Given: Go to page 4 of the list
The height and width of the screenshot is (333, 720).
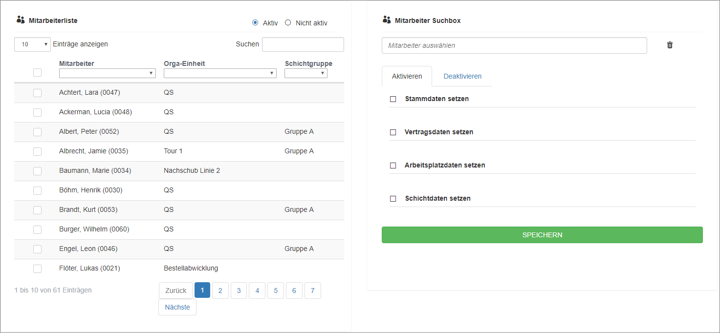Looking at the screenshot, I should (257, 291).
